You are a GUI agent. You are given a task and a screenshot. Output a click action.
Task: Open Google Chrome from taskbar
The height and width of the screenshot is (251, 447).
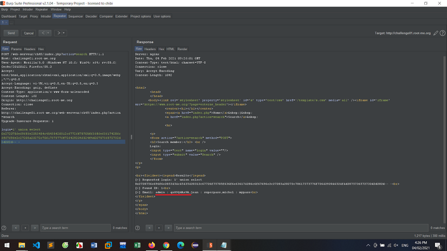(x=166, y=245)
